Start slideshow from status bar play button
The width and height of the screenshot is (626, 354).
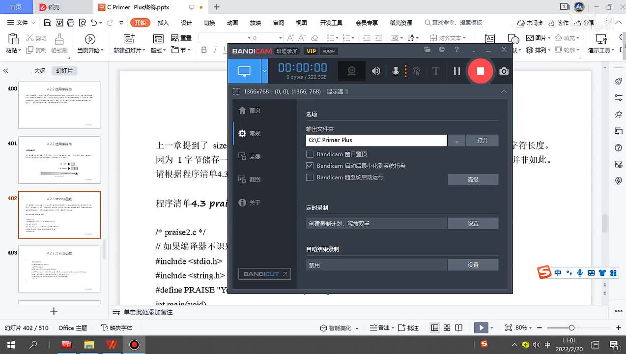[x=481, y=328]
